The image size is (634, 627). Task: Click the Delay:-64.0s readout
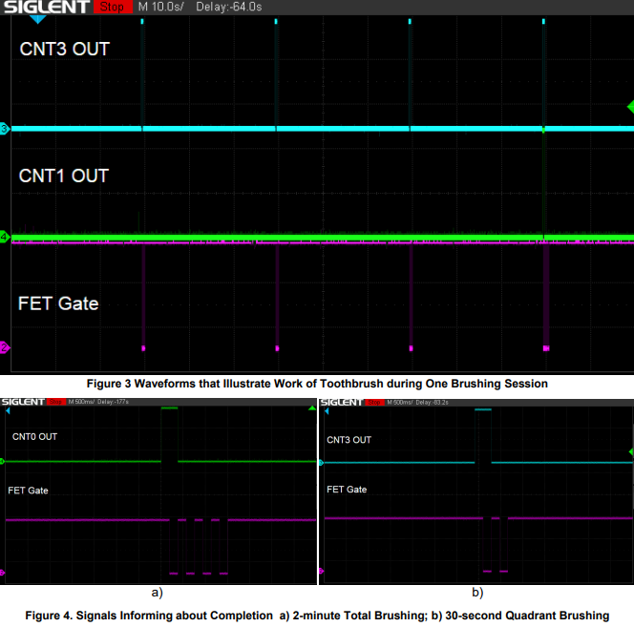(229, 7)
